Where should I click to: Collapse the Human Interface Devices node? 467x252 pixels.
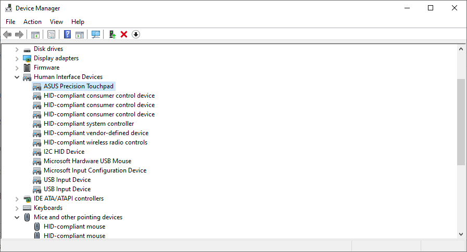17,77
